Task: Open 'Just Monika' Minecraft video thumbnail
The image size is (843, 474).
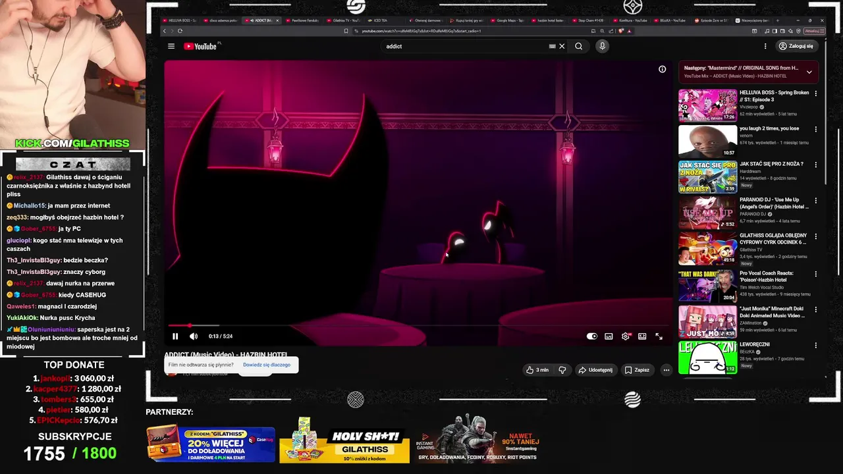Action: pos(707,321)
